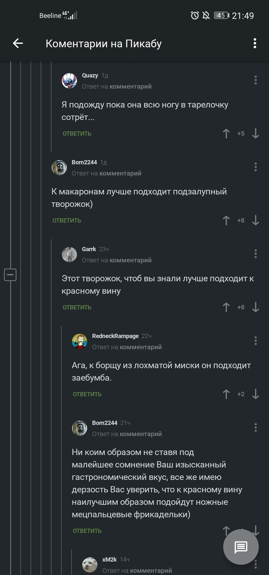Open RedneckRampage's username link
Screen dimensions: 269x575
(x=115, y=336)
